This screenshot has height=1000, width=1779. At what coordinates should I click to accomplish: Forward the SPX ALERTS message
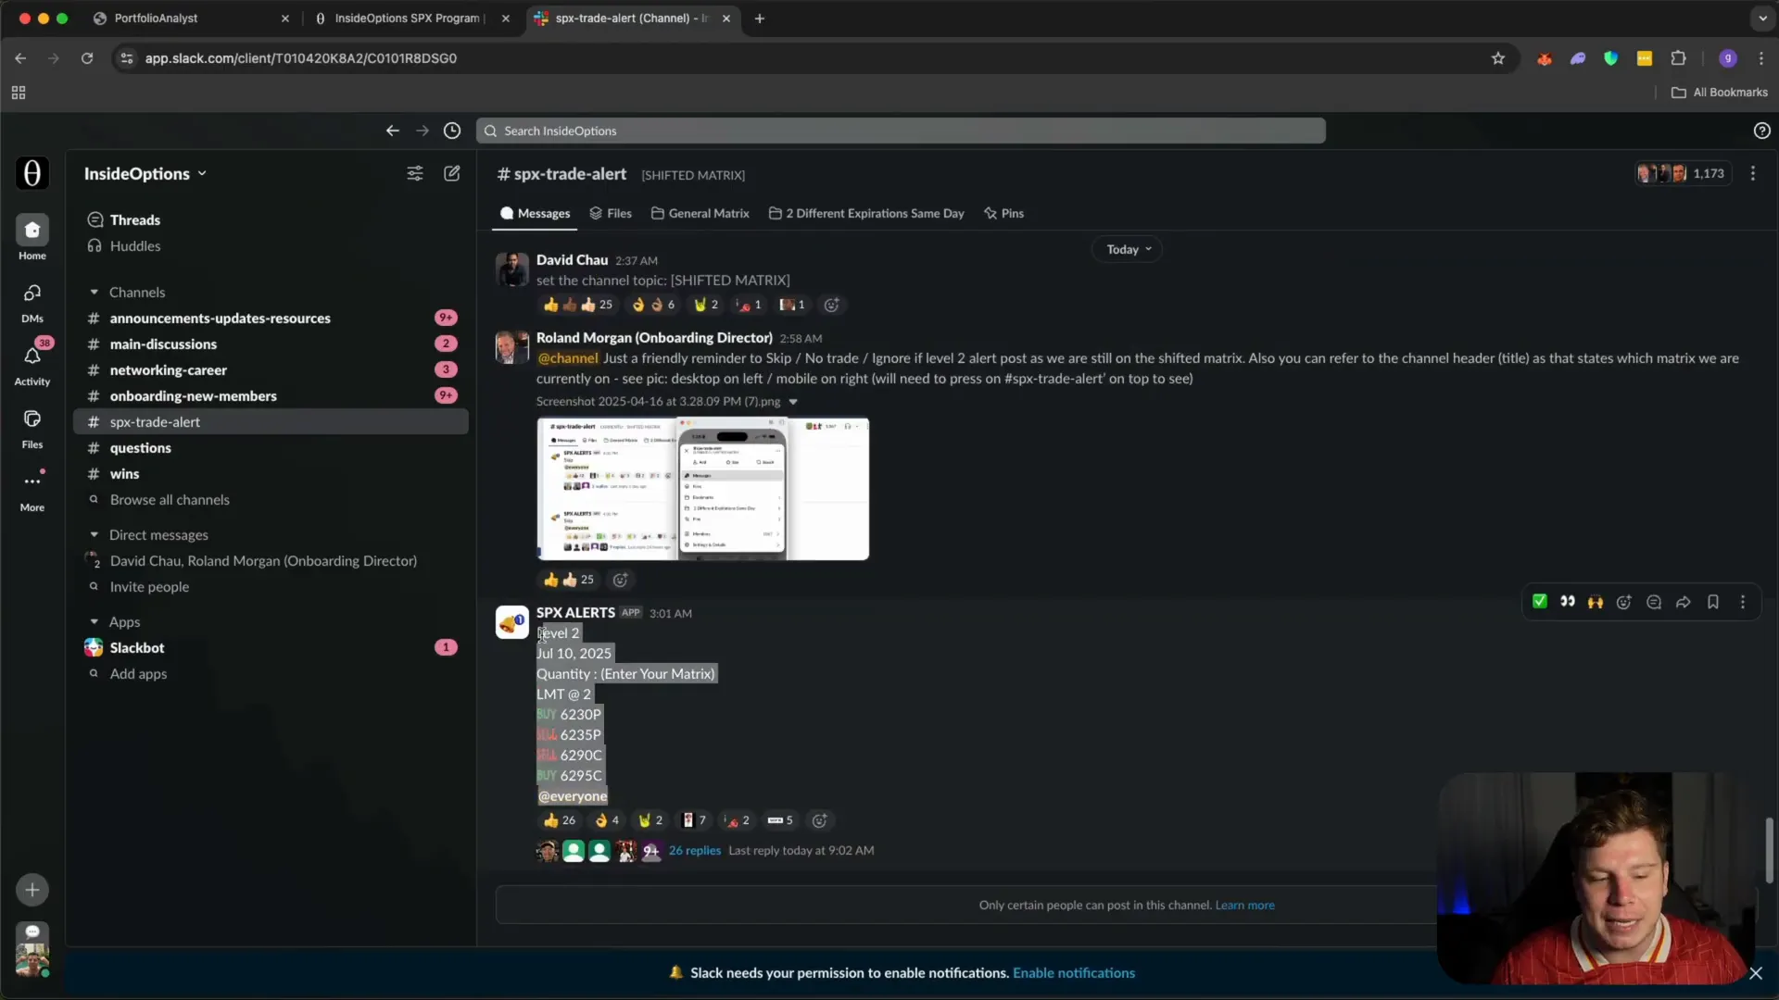click(x=1684, y=602)
